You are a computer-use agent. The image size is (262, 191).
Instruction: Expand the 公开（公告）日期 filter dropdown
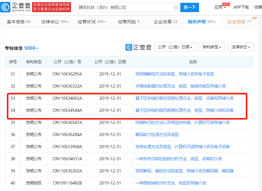coord(175,47)
